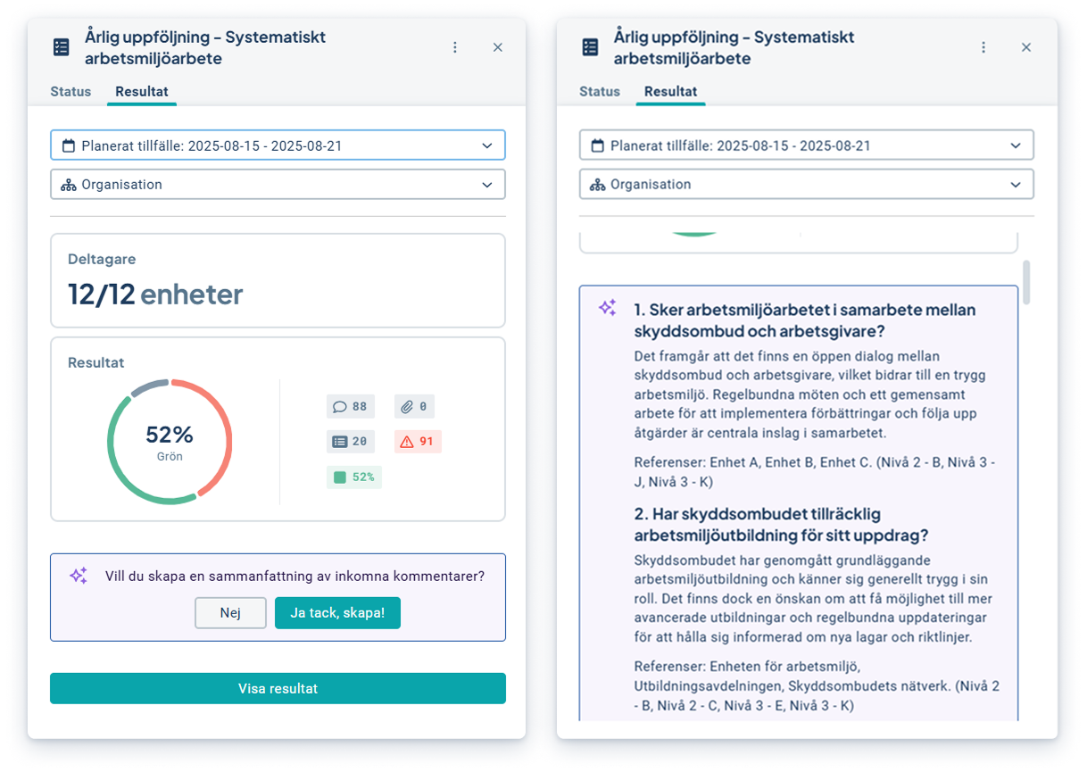Switch to the Status tab in the right panel
This screenshot has width=1087, height=772.
(600, 91)
